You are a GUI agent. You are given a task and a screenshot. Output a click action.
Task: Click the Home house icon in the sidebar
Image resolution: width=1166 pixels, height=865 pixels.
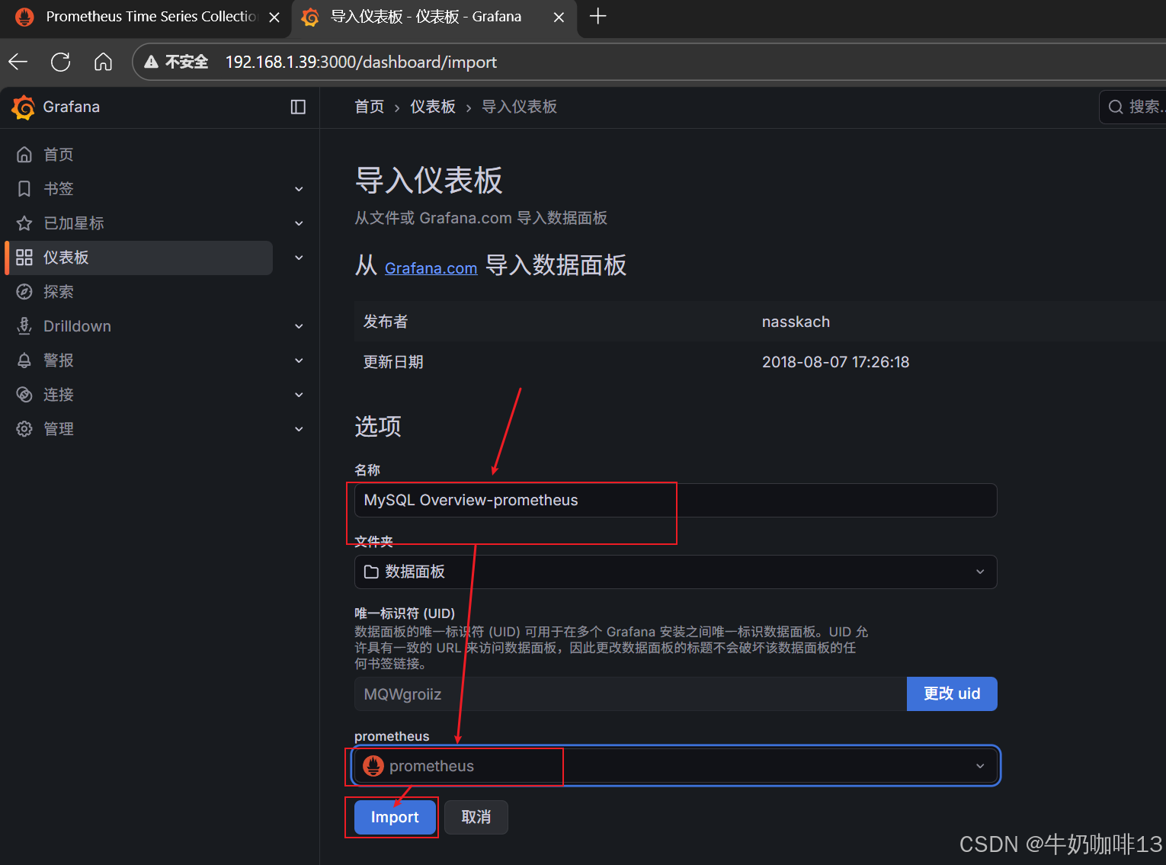tap(24, 155)
